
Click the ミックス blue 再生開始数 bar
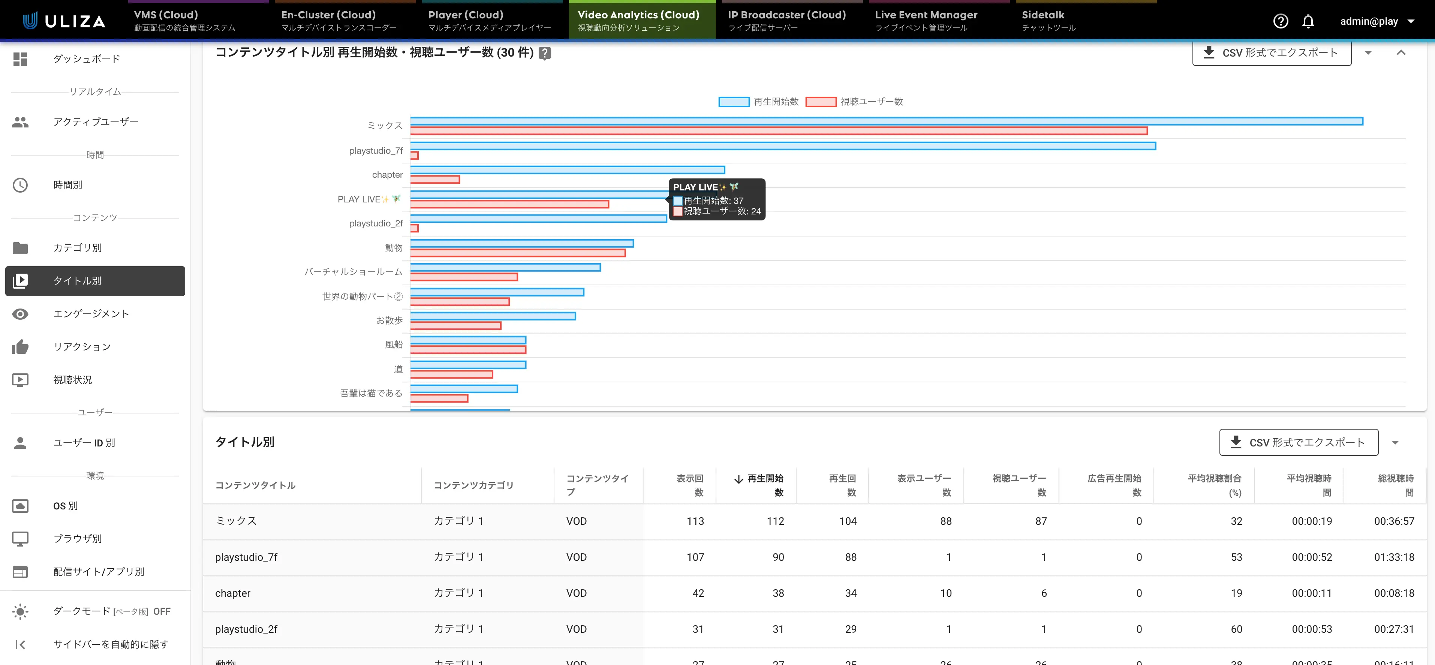(887, 121)
